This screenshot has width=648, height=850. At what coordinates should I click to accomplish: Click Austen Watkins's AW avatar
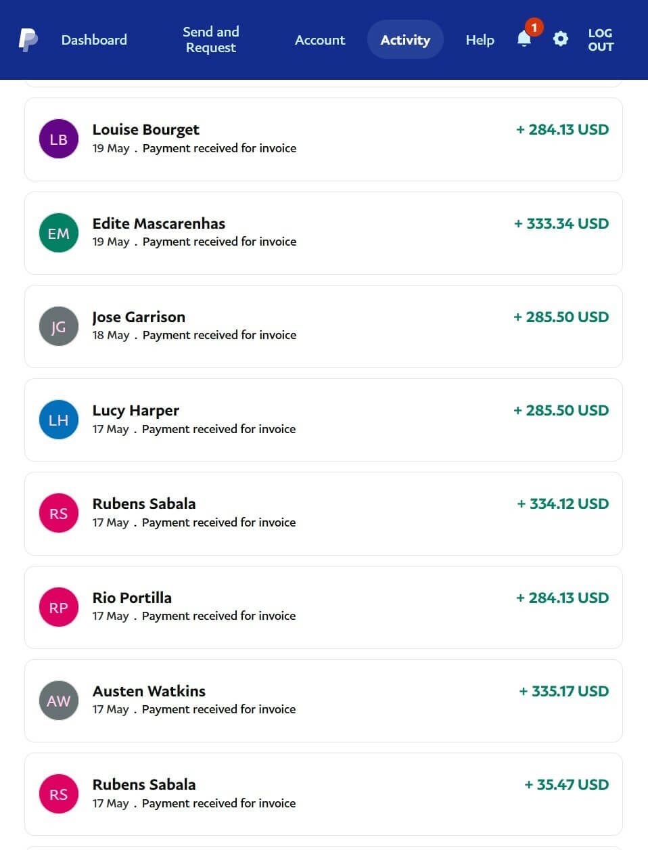[x=59, y=700]
